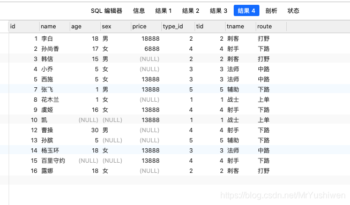Click the price column header

click(146, 27)
